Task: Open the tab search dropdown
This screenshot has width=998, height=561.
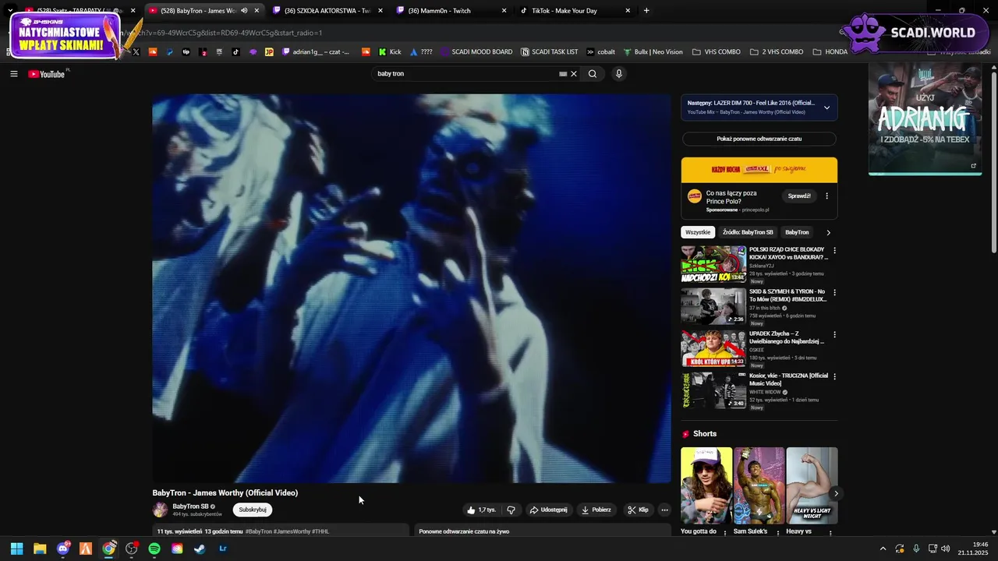Action: coord(10,11)
